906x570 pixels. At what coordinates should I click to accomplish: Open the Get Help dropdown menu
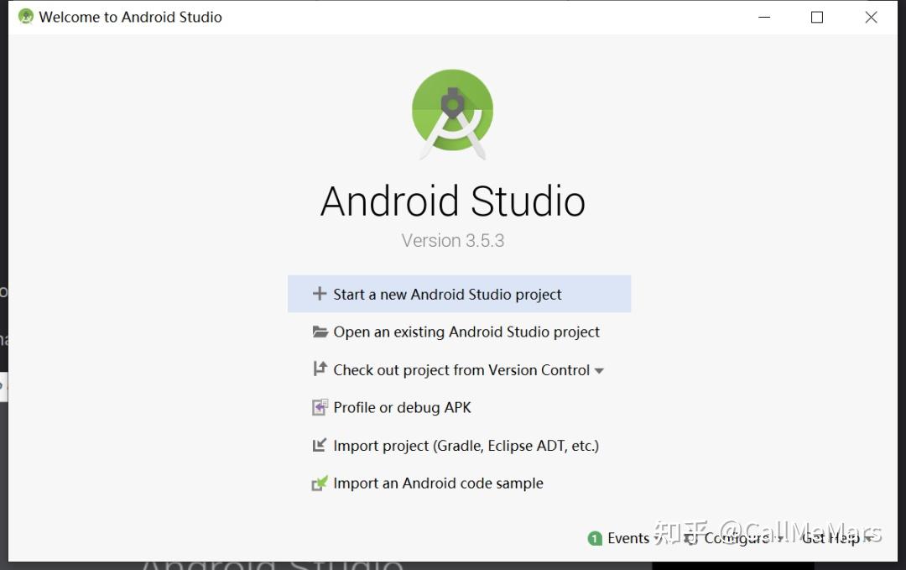(836, 538)
